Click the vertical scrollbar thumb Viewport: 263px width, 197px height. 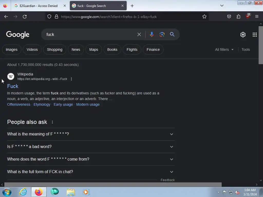tap(261, 45)
